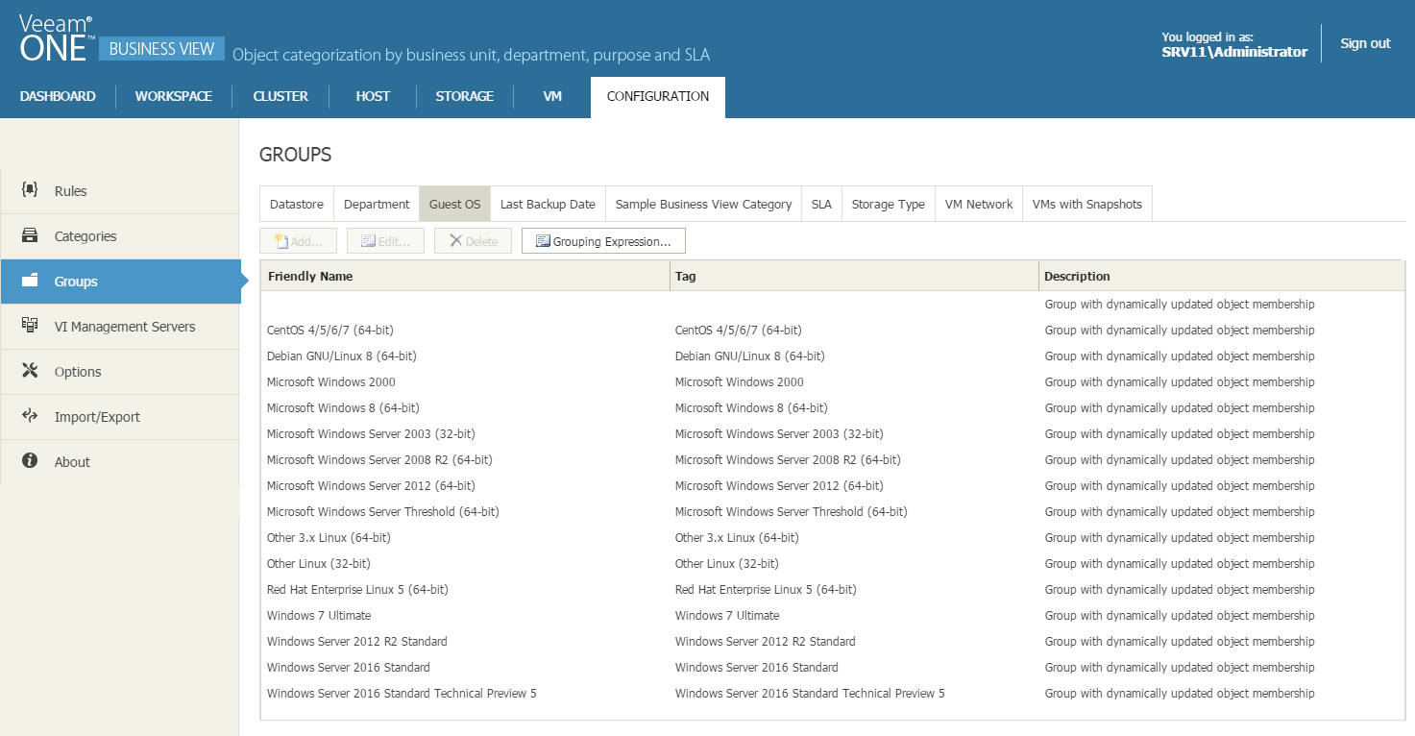Click the Categories stack icon

[x=30, y=235]
